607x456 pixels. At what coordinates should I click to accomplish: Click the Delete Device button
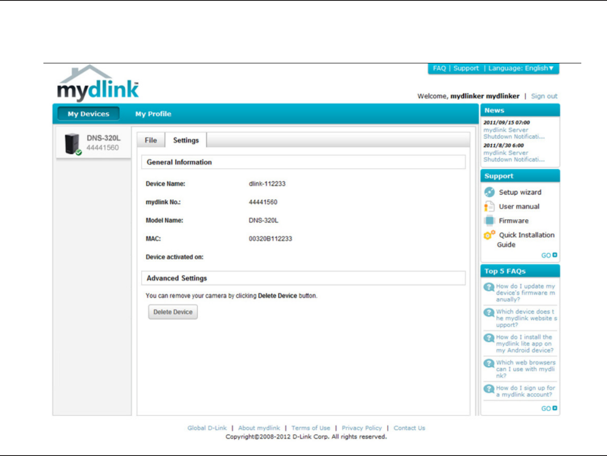173,312
